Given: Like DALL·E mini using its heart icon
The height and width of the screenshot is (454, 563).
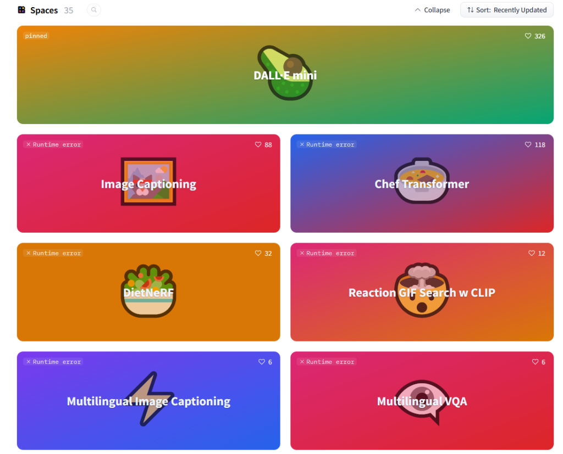Looking at the screenshot, I should pyautogui.click(x=528, y=36).
